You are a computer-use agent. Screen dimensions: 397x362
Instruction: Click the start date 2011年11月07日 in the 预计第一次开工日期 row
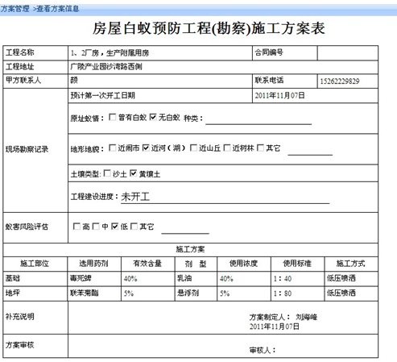[x=280, y=95]
